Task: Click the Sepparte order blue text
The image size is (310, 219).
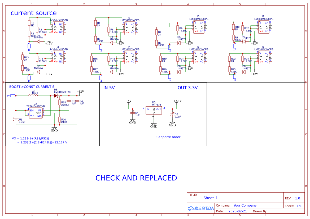Action: click(x=168, y=137)
